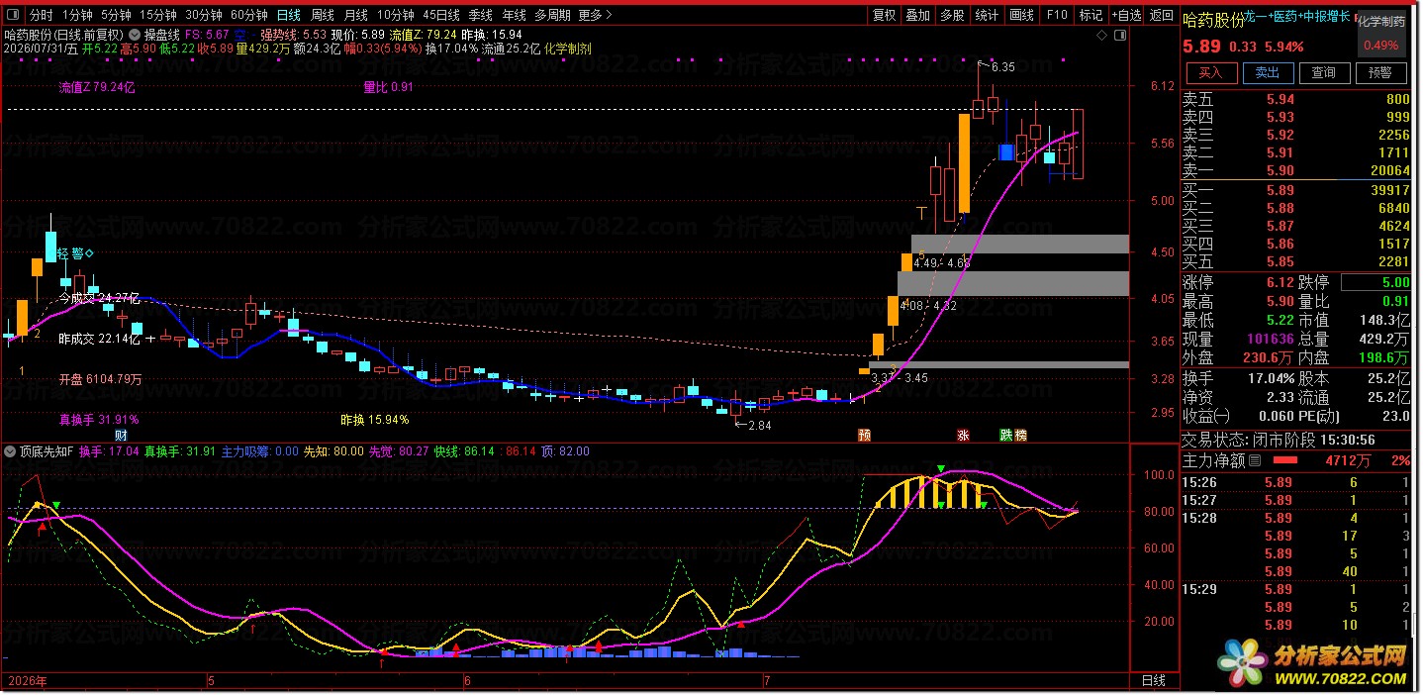
Task: Click the 真换手 31.91% label on chart
Action: pos(98,420)
